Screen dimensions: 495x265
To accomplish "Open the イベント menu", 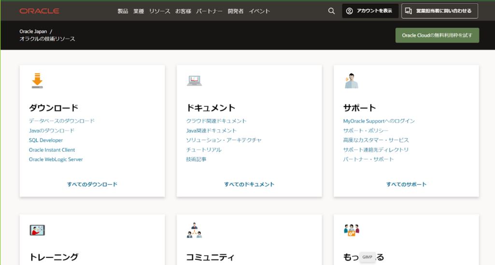I will (x=259, y=11).
